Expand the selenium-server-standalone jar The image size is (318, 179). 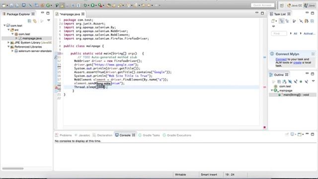[12, 51]
